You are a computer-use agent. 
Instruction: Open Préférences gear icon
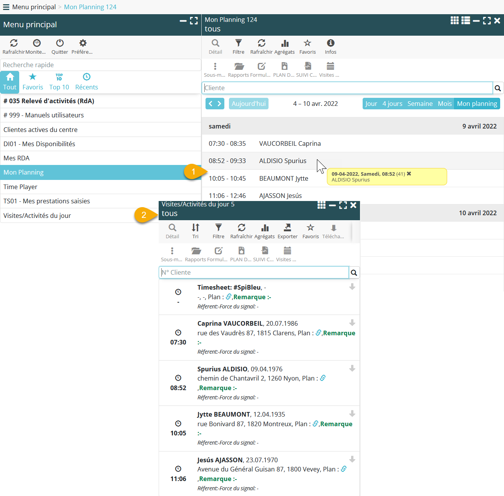(x=83, y=43)
